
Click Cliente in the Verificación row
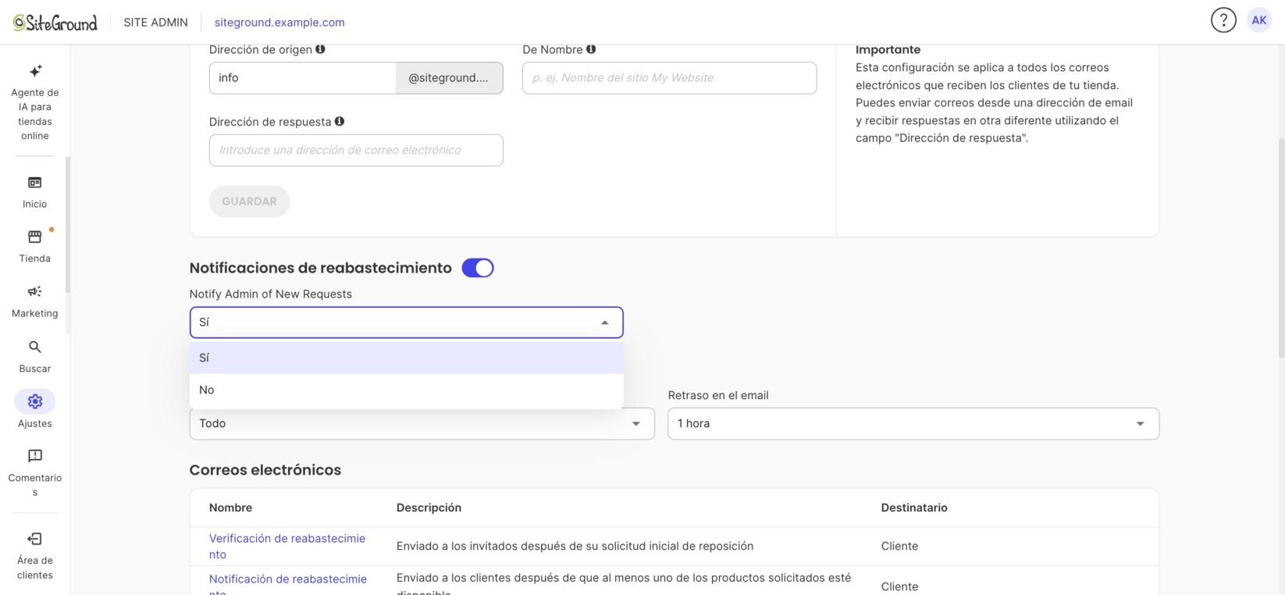coord(900,546)
